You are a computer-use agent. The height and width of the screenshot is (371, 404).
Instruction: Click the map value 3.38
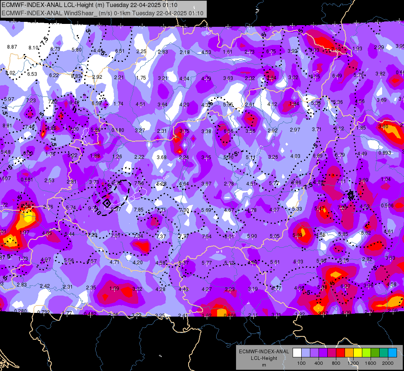tap(206, 131)
